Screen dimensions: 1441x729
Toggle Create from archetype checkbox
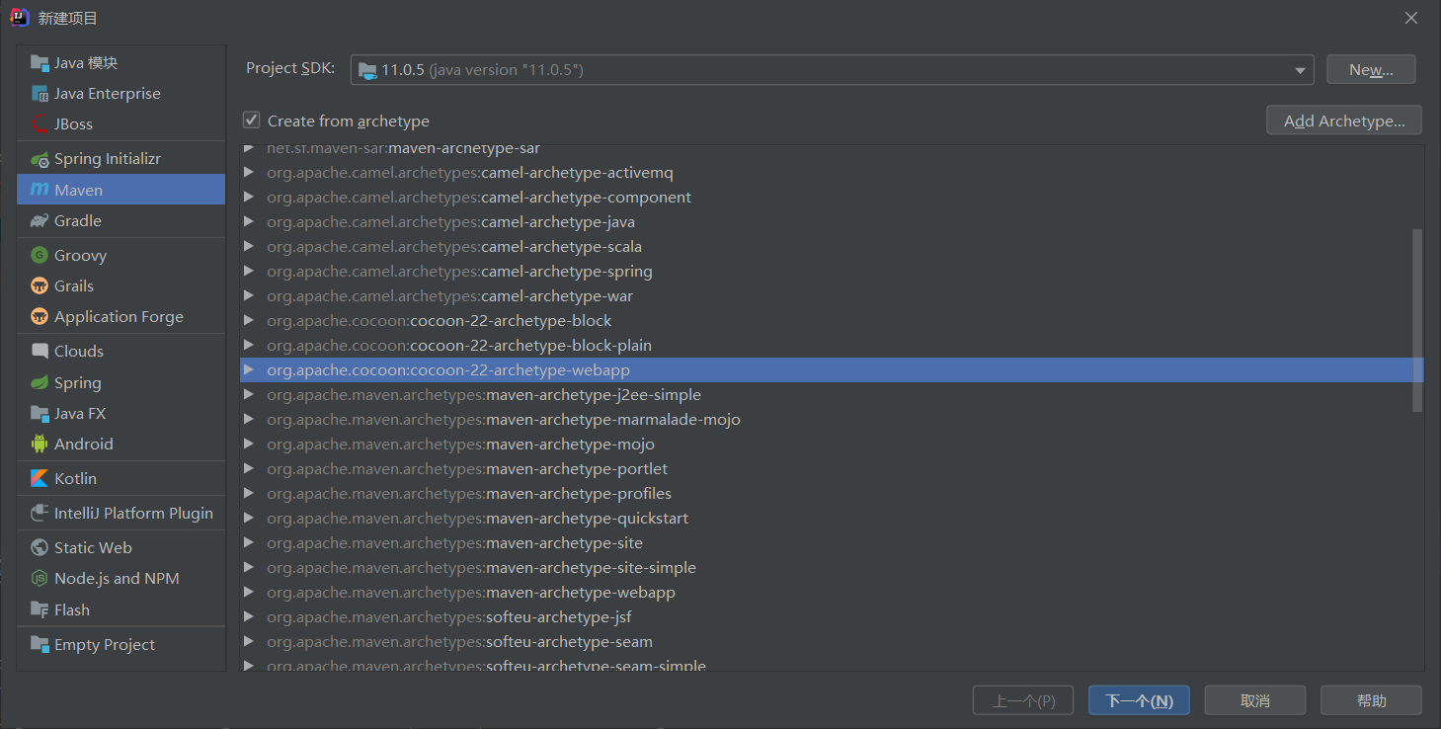point(252,121)
